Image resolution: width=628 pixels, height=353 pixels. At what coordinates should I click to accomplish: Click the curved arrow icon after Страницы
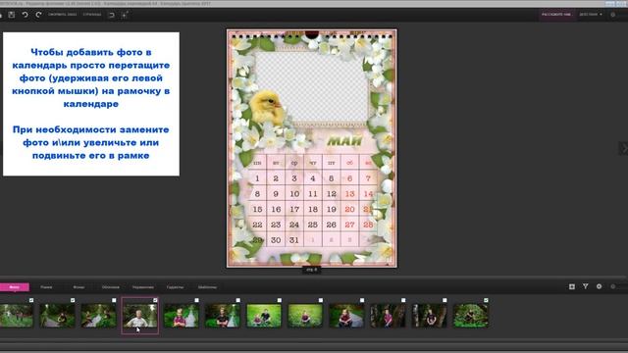111,15
